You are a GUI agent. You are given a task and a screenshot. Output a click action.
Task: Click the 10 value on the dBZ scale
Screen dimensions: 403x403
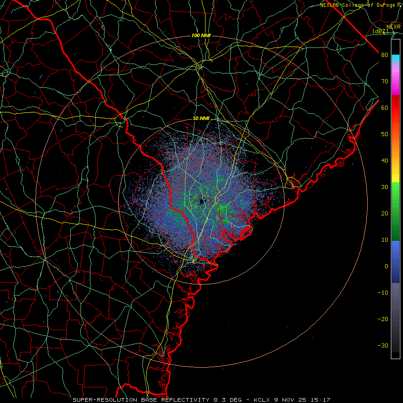(385, 240)
